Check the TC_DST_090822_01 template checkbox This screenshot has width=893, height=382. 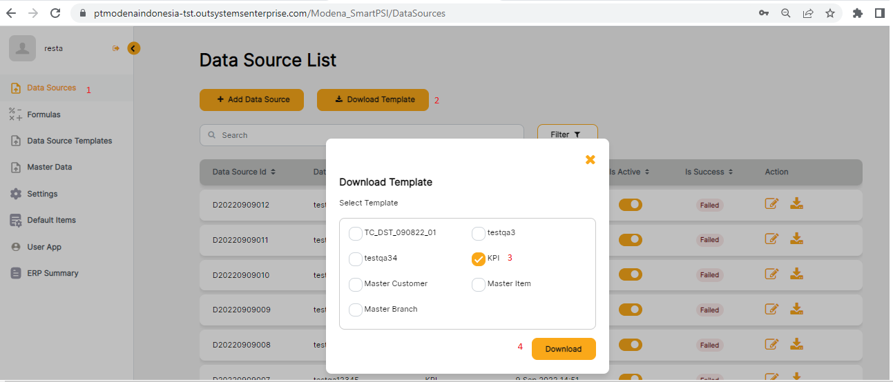[x=356, y=233]
